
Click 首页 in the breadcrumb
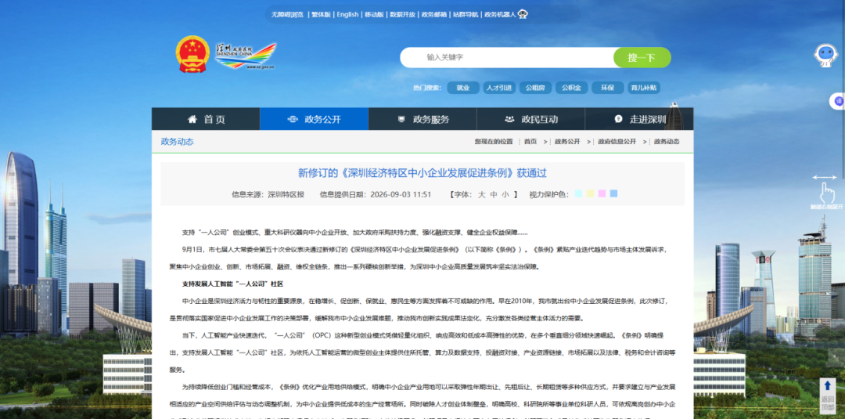(x=530, y=142)
